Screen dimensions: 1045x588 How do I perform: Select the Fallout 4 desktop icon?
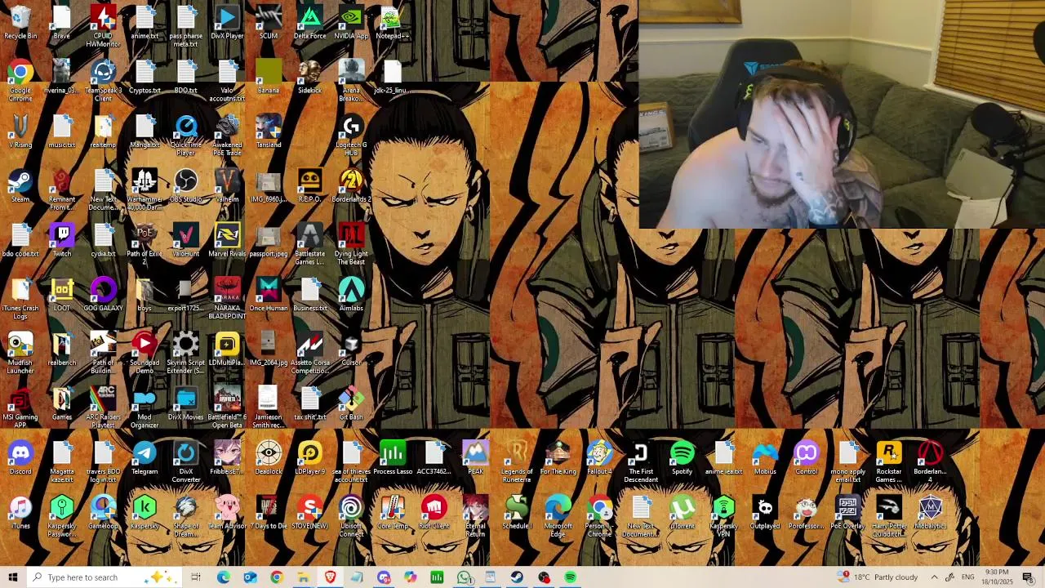(599, 458)
